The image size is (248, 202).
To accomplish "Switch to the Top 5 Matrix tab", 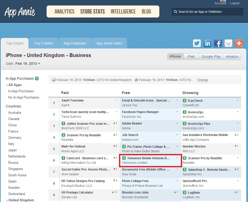I will tap(44, 43).
